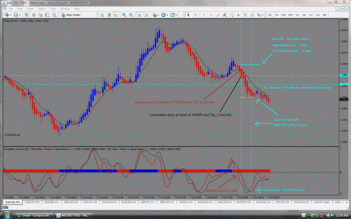Switch timeframe to MN
The image size is (351, 219).
[325, 15]
